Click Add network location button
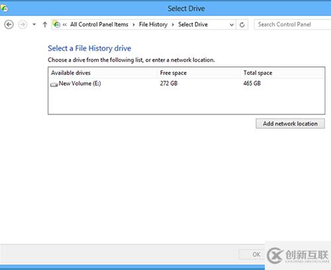The height and width of the screenshot is (270, 331). click(290, 123)
